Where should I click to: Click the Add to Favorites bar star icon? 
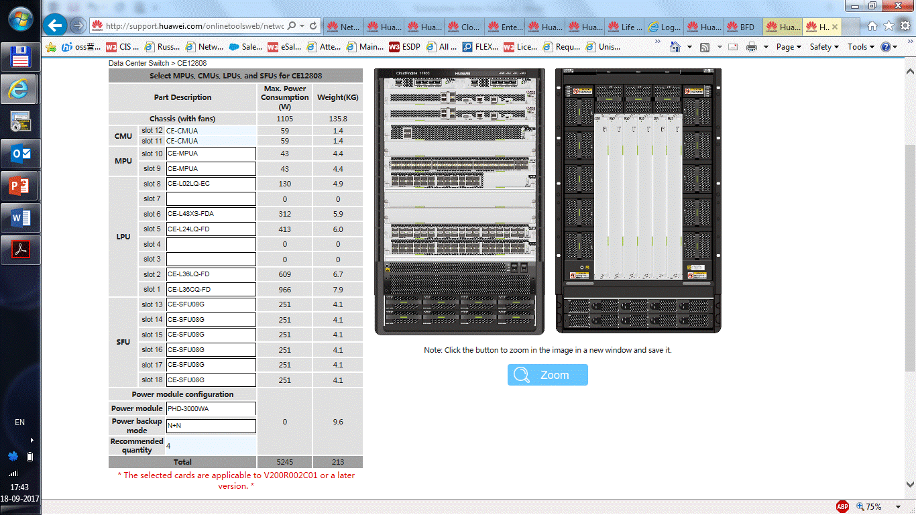51,47
